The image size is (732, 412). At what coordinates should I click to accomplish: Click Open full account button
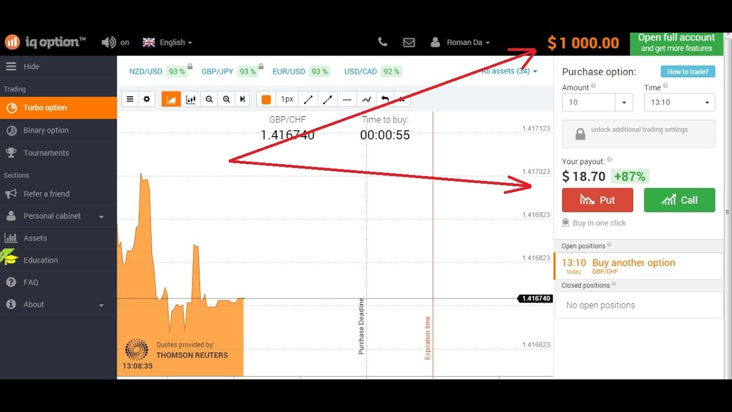677,43
